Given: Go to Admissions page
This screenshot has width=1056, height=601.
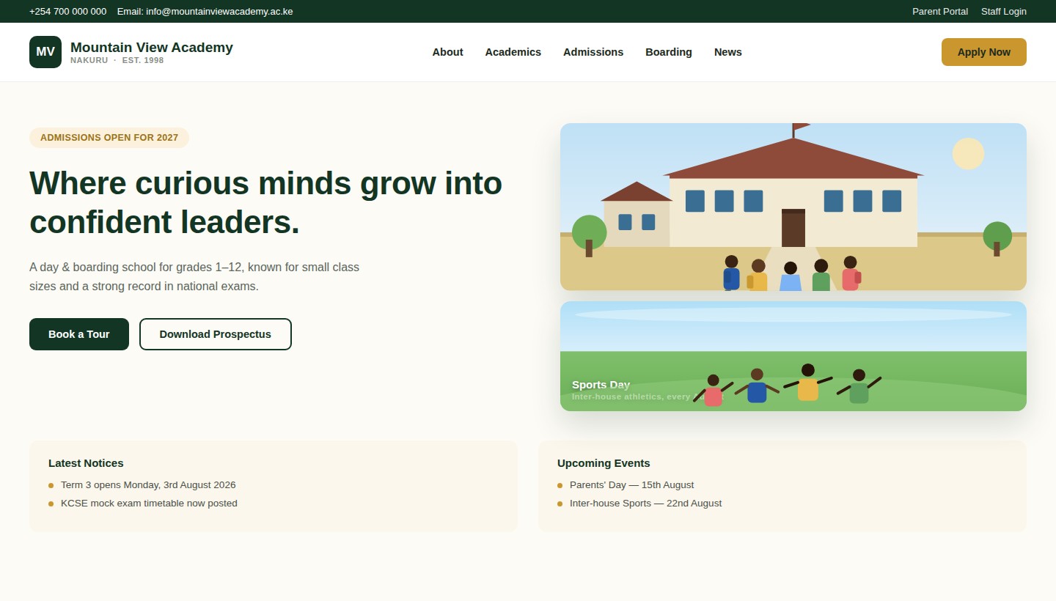Looking at the screenshot, I should click(593, 52).
